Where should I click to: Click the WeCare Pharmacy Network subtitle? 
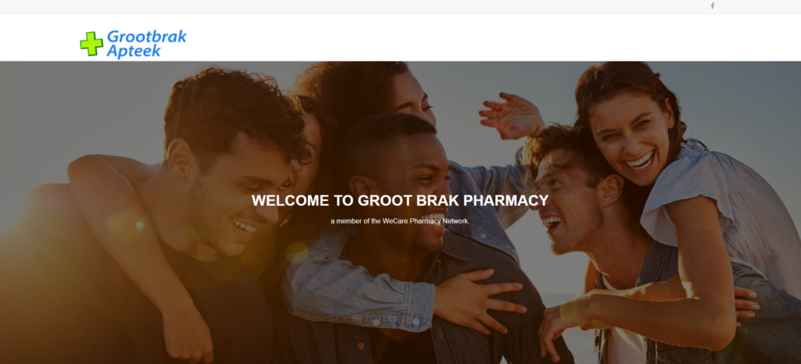[400, 221]
